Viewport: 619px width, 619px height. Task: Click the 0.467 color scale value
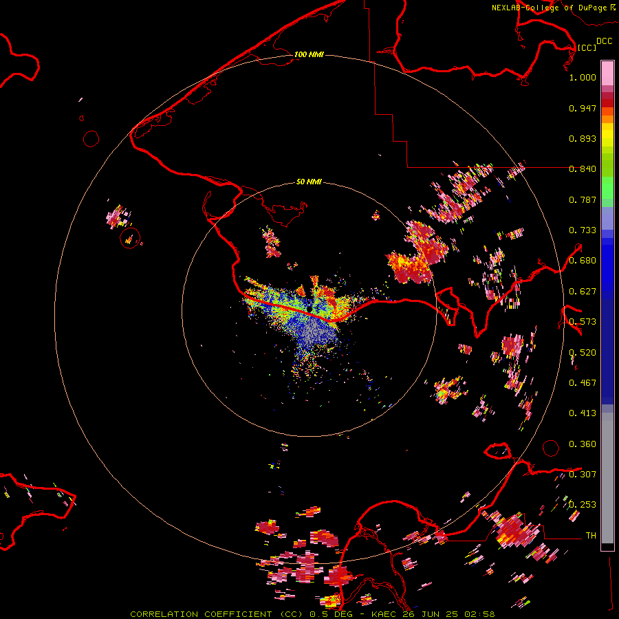pos(583,383)
